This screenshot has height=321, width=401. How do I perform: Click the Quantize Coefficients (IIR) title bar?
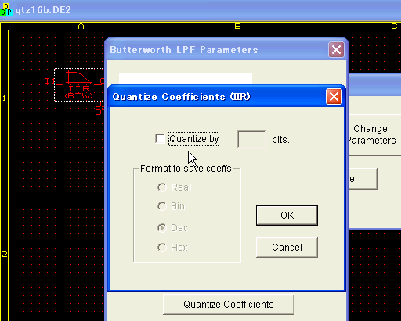coord(217,97)
